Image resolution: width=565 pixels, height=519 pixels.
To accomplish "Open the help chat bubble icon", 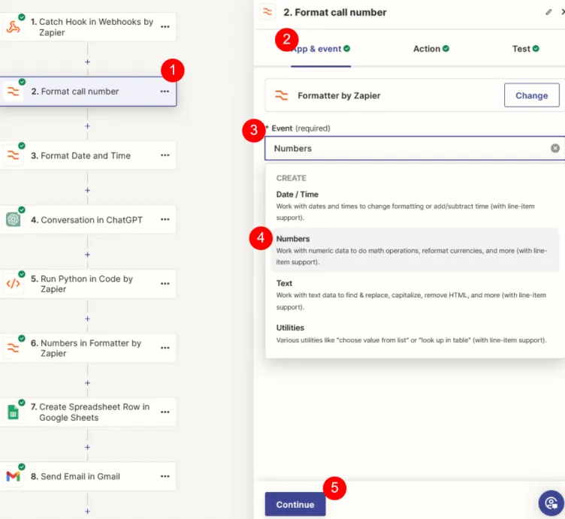I will tap(551, 502).
